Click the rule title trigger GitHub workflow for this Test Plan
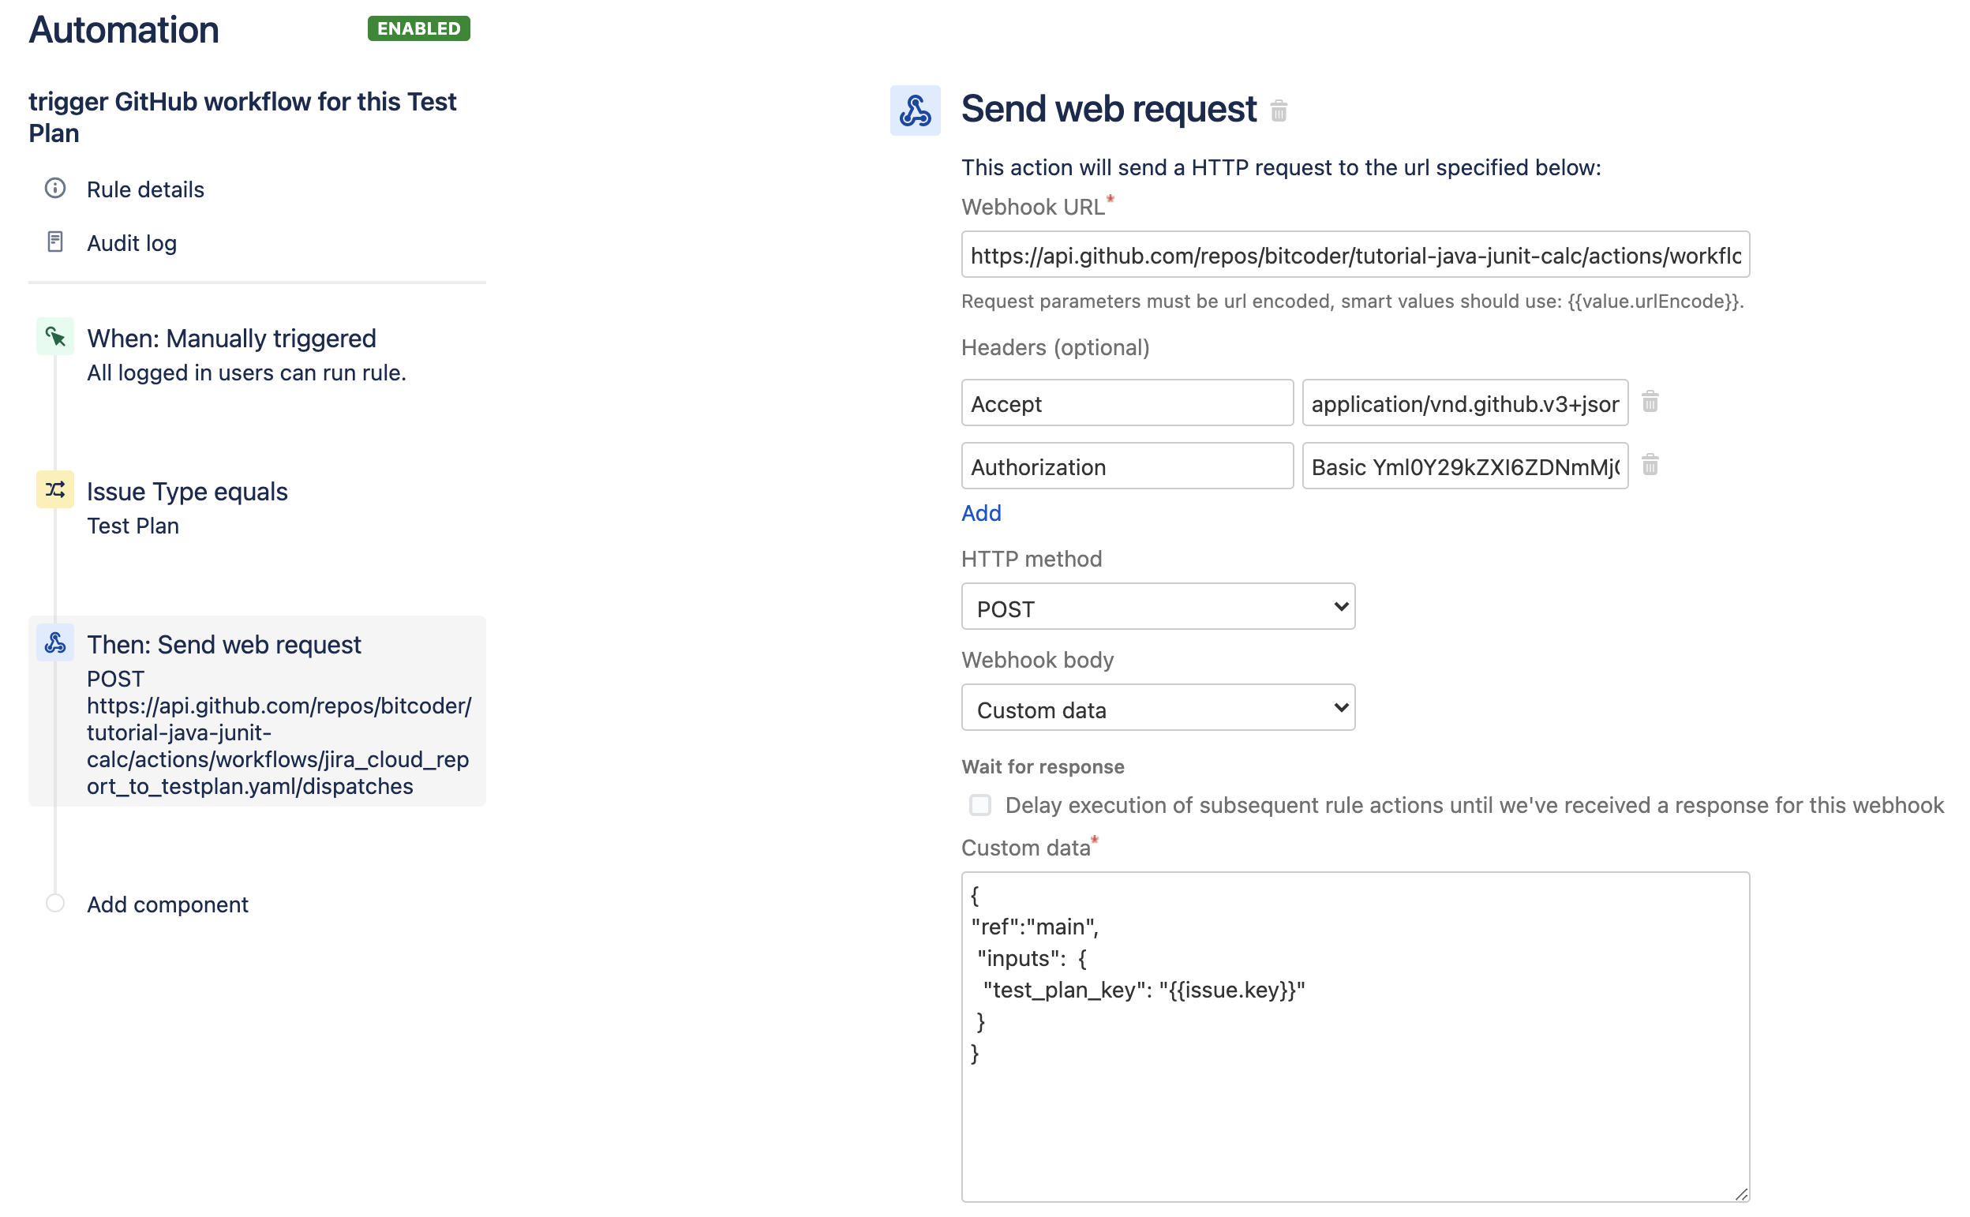 tap(242, 117)
